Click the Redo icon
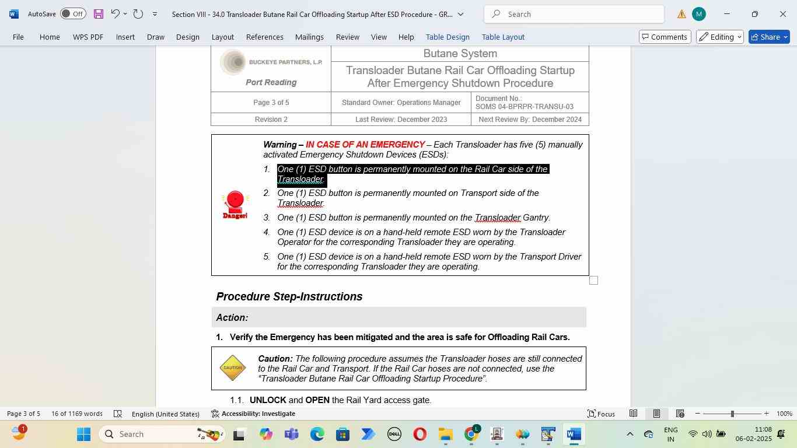 click(138, 13)
